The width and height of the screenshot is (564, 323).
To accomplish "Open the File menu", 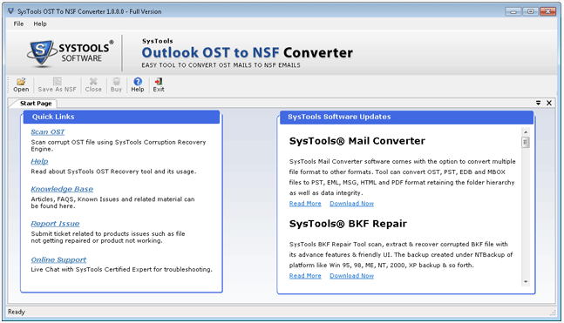I will [x=18, y=24].
